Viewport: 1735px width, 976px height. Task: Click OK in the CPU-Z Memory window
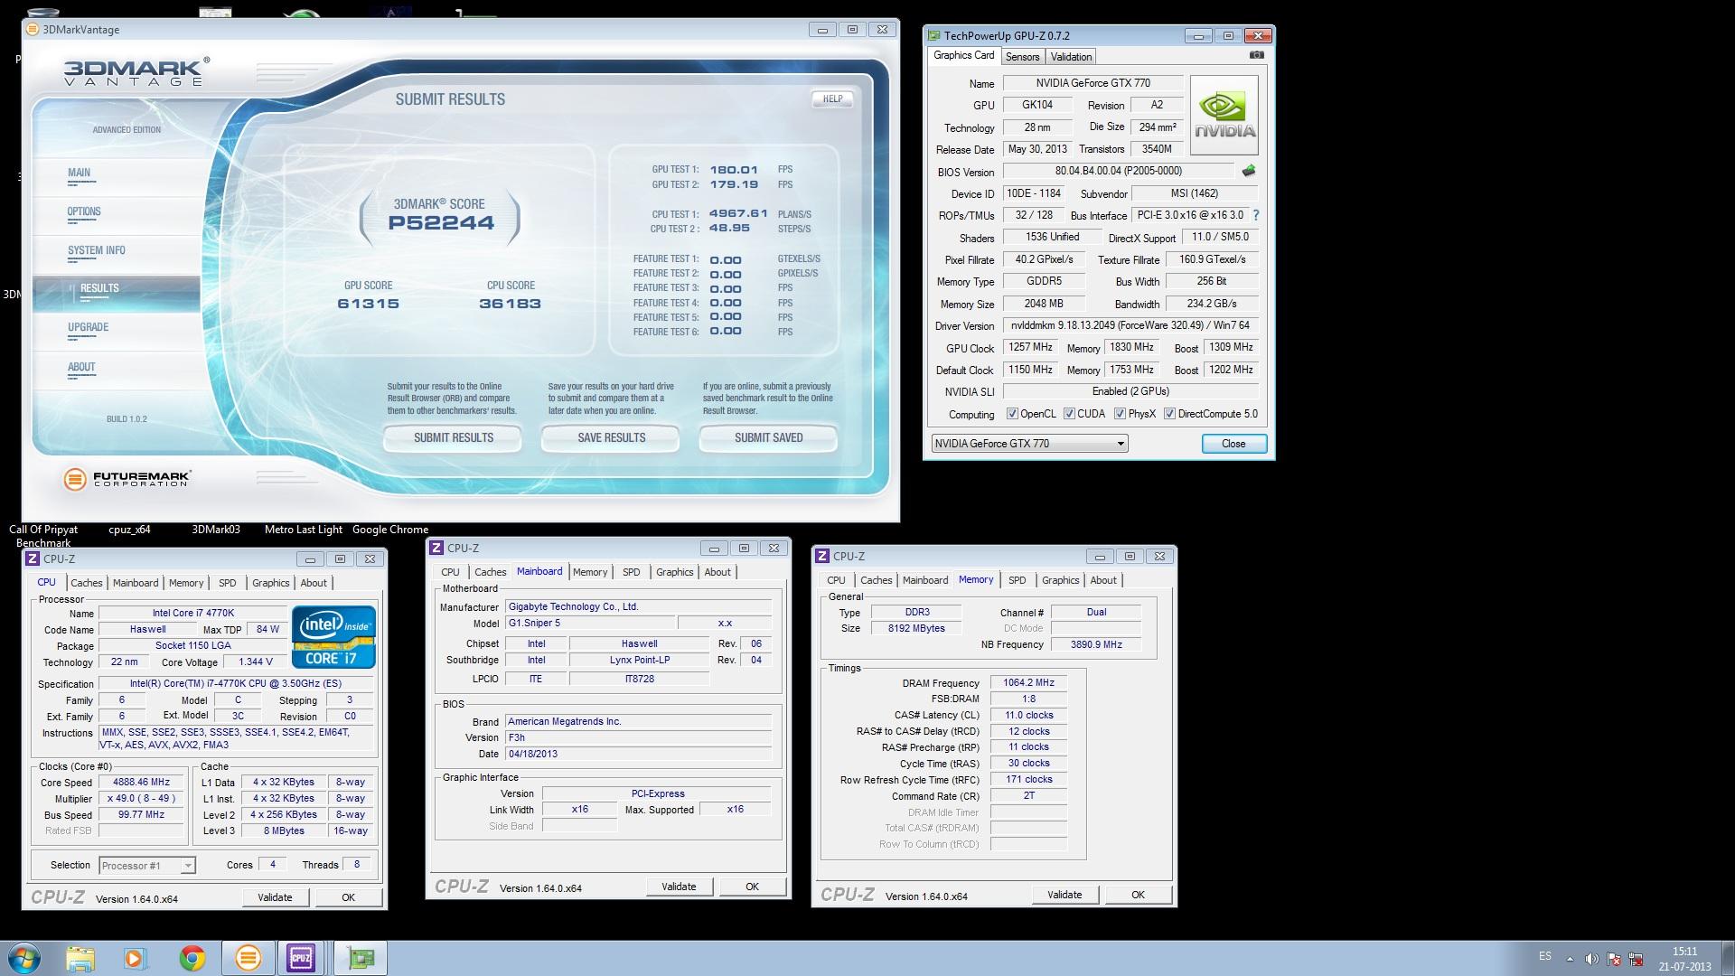click(x=1138, y=895)
